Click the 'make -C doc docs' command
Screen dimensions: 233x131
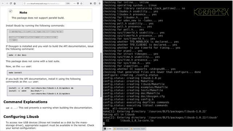pyautogui.click(x=17, y=55)
